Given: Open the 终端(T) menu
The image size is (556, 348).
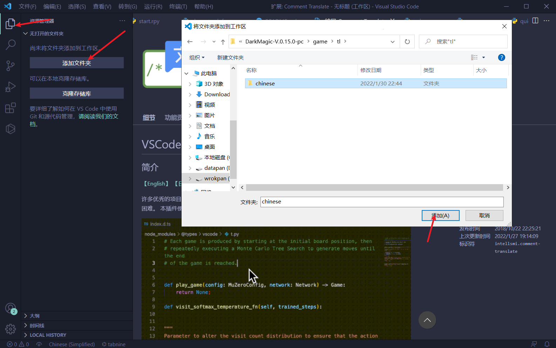Looking at the screenshot, I should pos(178,6).
